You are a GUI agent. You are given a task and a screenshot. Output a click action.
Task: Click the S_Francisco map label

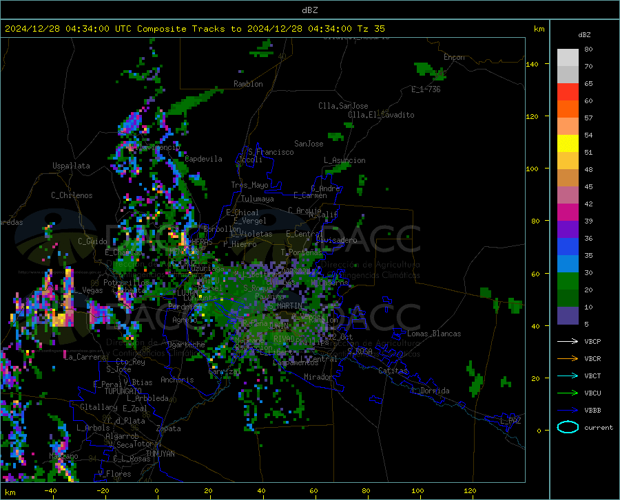point(271,152)
